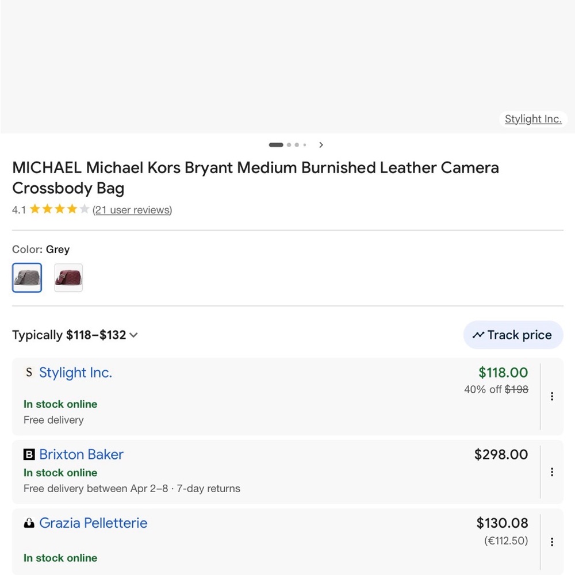Click the Stylight Inc. store logo icon
The height and width of the screenshot is (575, 575).
(x=29, y=373)
